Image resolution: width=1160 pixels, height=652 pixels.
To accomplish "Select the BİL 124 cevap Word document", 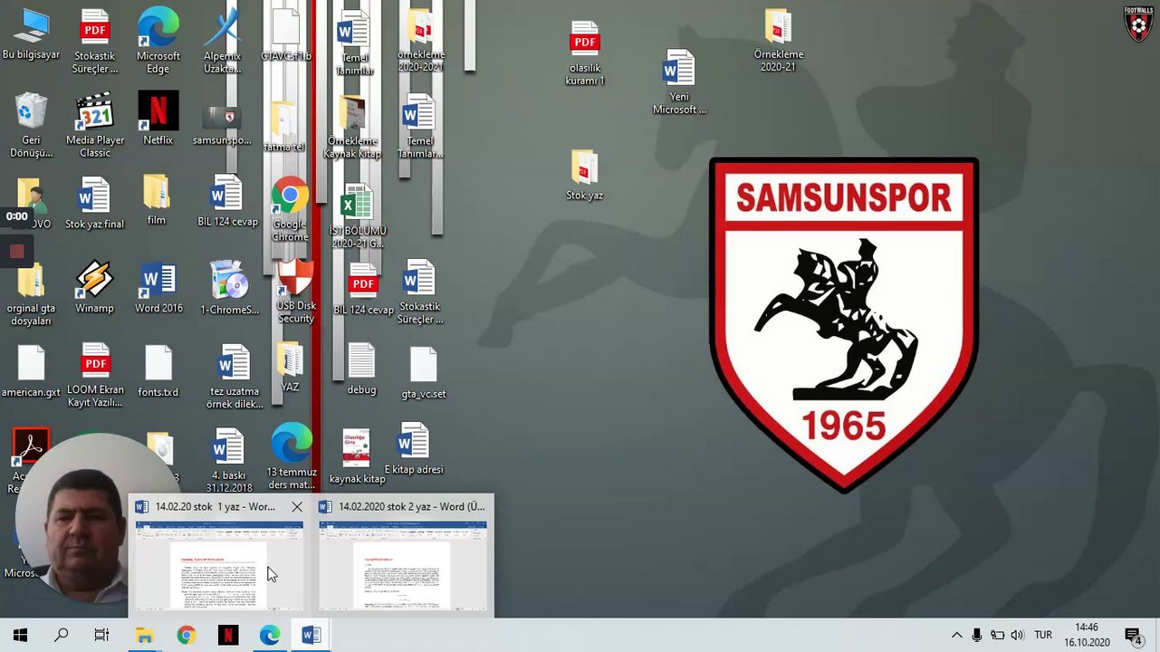I will click(227, 201).
